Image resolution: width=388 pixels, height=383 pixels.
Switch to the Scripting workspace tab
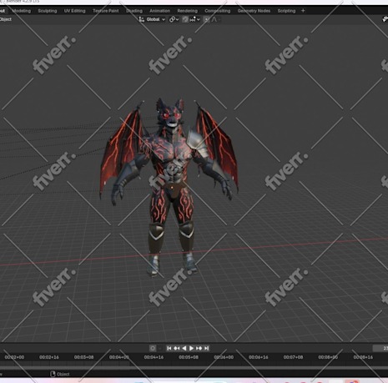286,11
